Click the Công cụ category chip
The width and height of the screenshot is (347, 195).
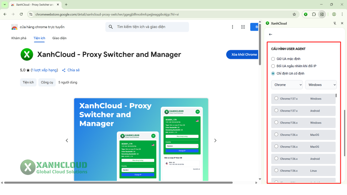47,82
